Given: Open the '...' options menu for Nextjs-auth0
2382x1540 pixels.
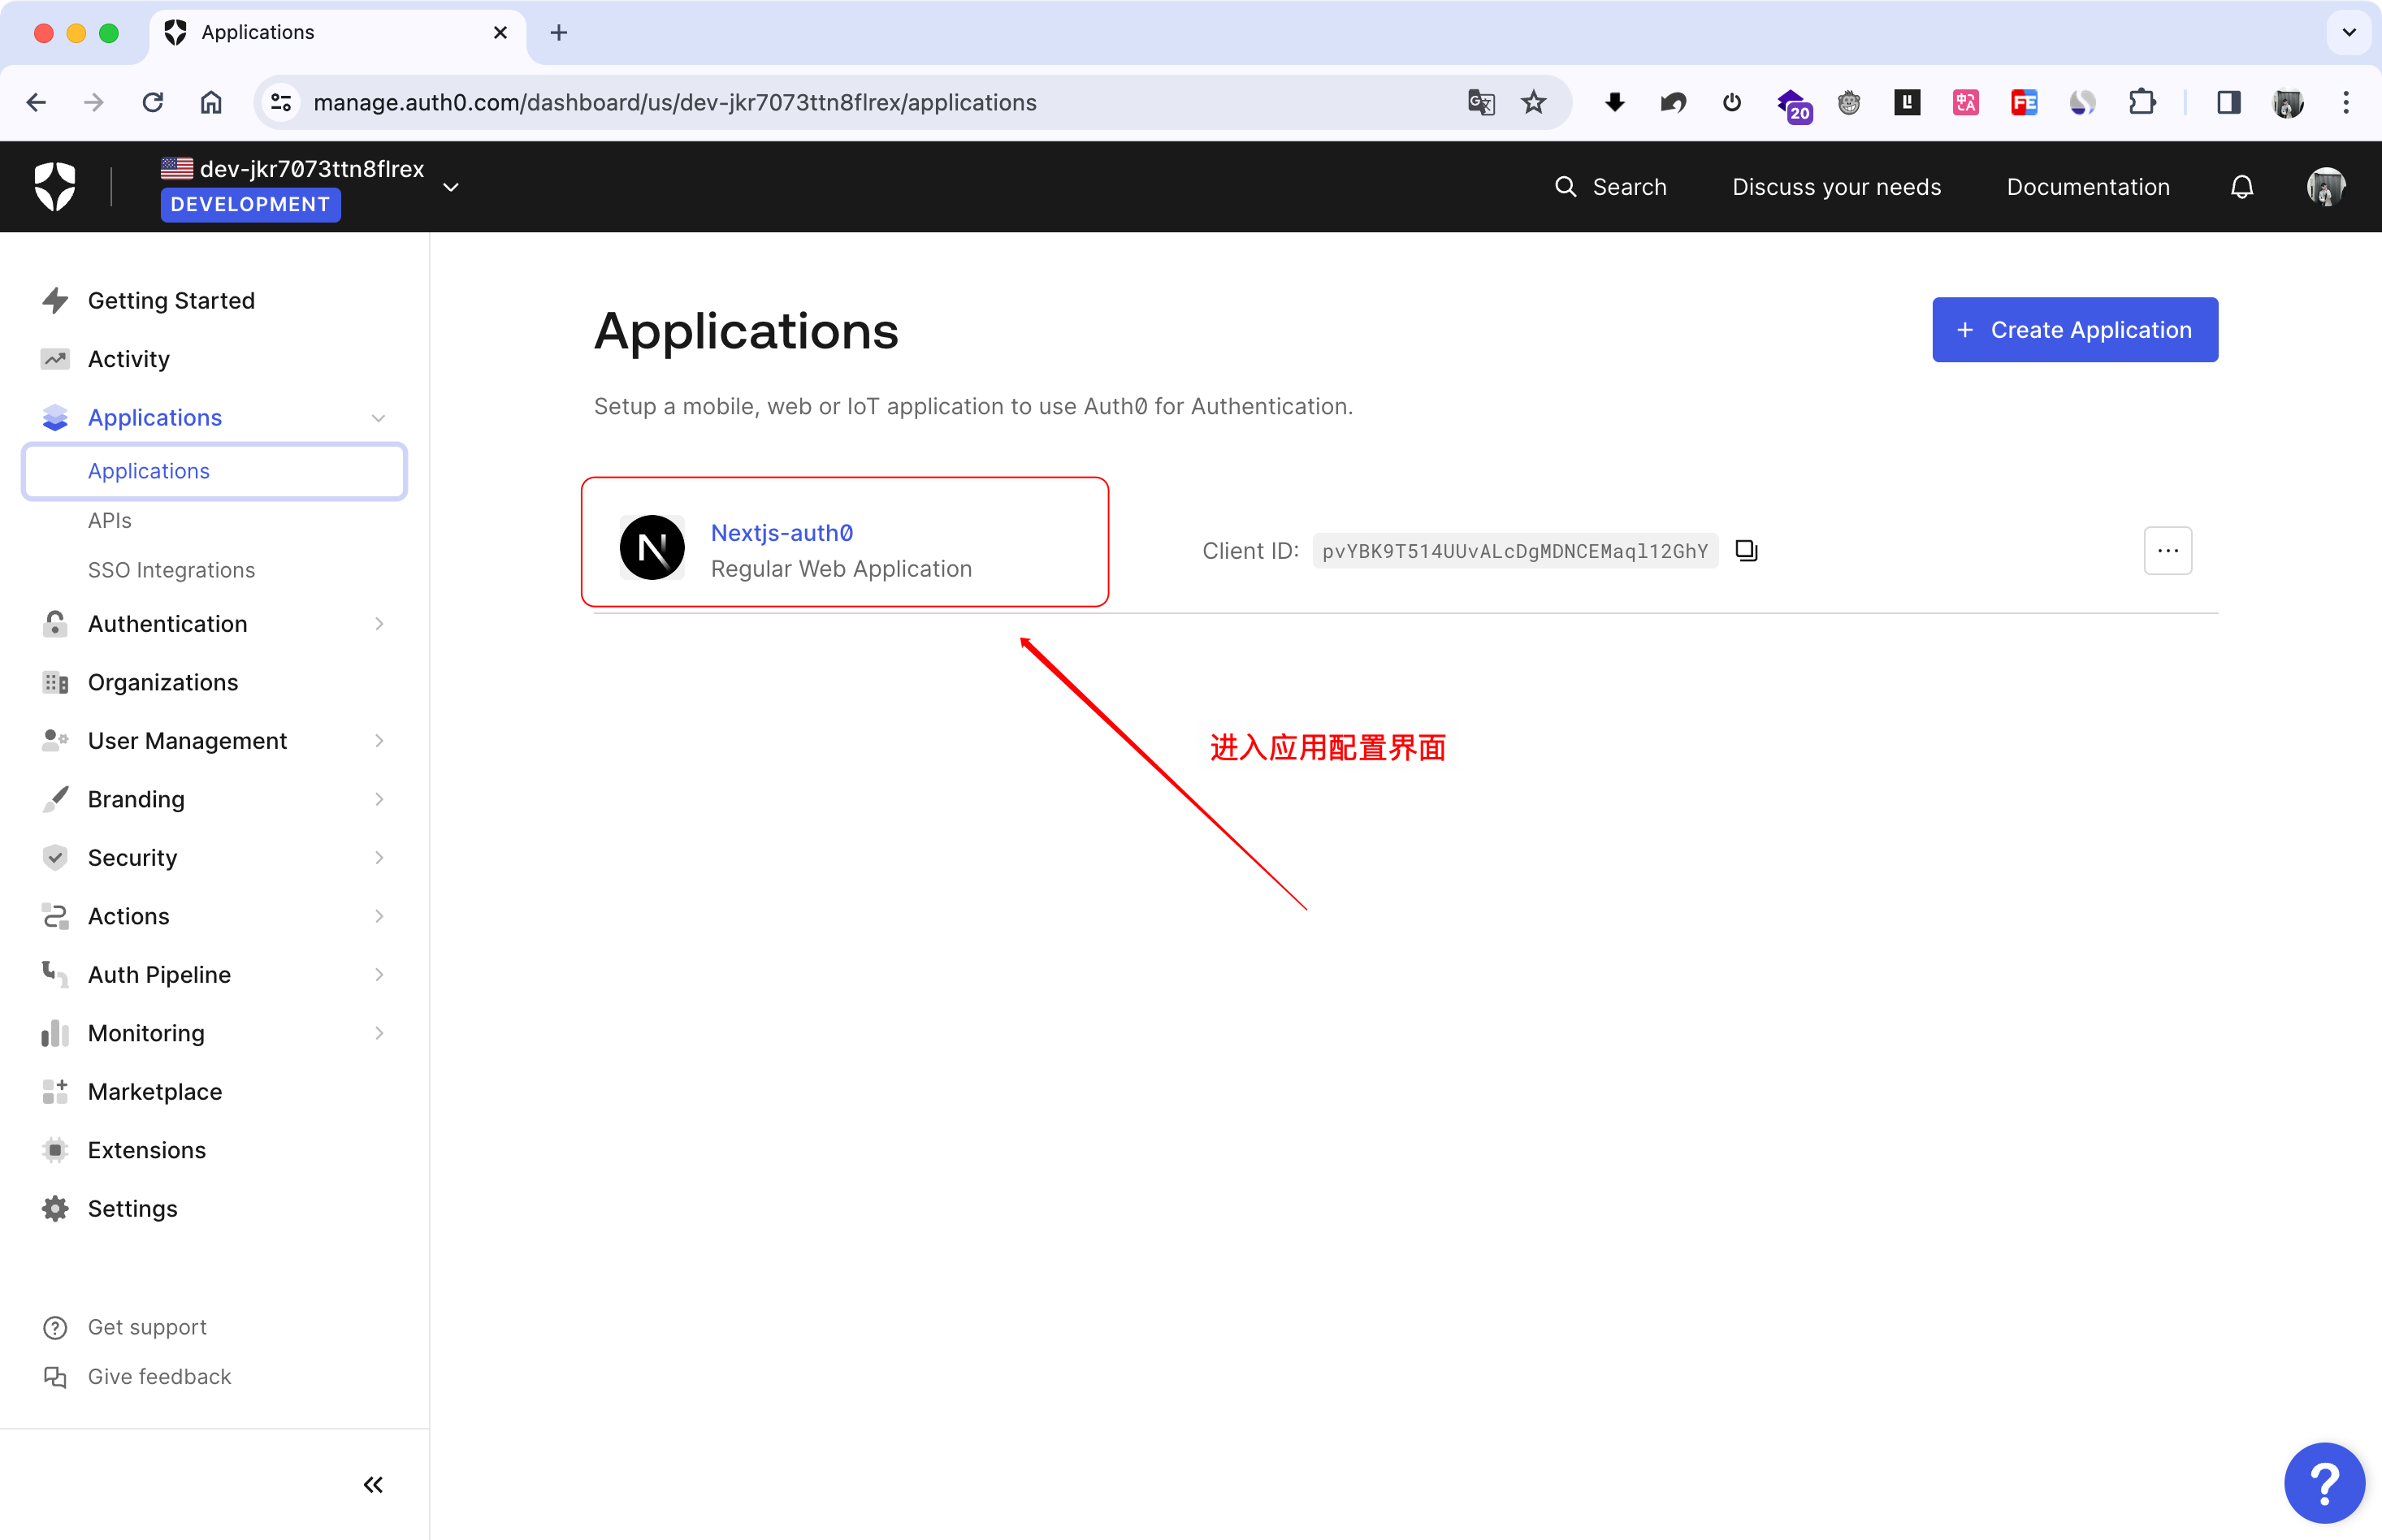Looking at the screenshot, I should click(x=2168, y=550).
